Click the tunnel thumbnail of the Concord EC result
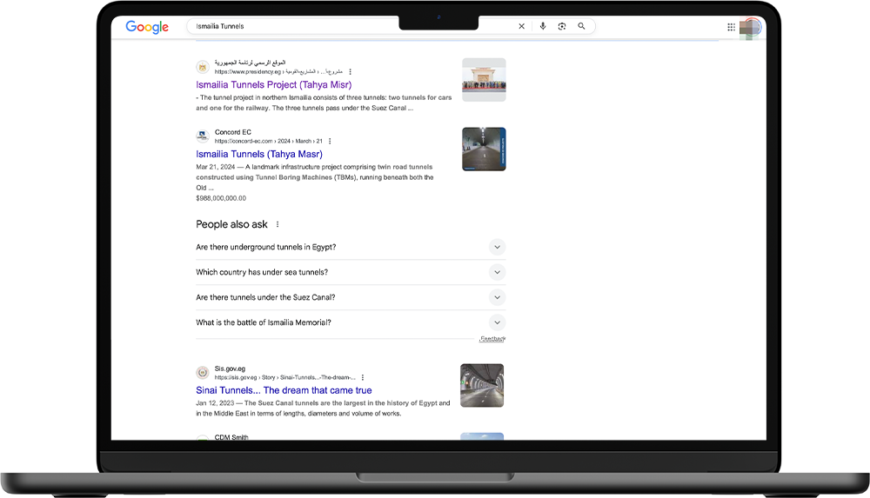The image size is (870, 498). [484, 149]
